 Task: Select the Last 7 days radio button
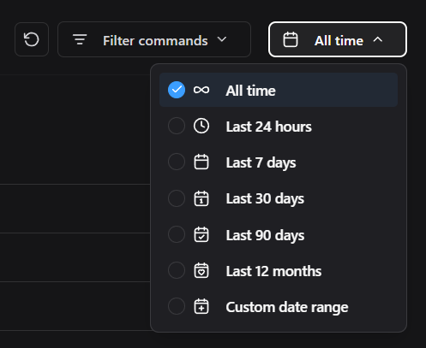[x=177, y=162]
